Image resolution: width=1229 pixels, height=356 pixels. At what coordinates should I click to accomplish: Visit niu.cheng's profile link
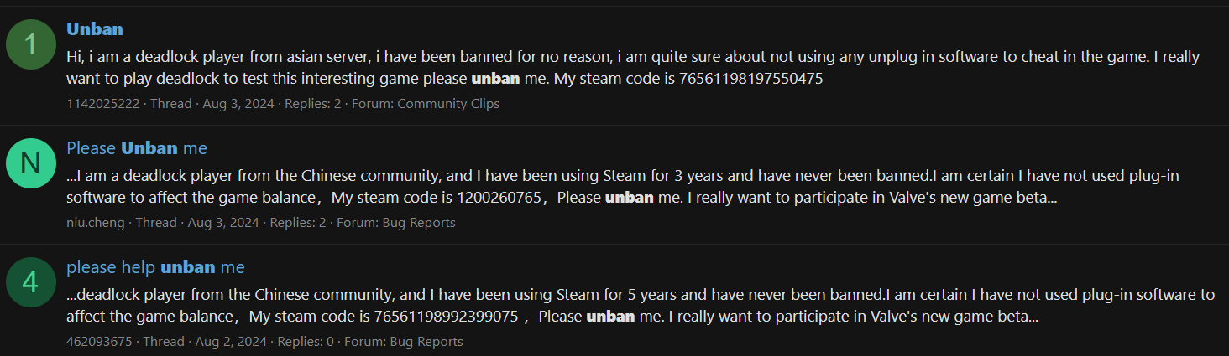(x=95, y=223)
